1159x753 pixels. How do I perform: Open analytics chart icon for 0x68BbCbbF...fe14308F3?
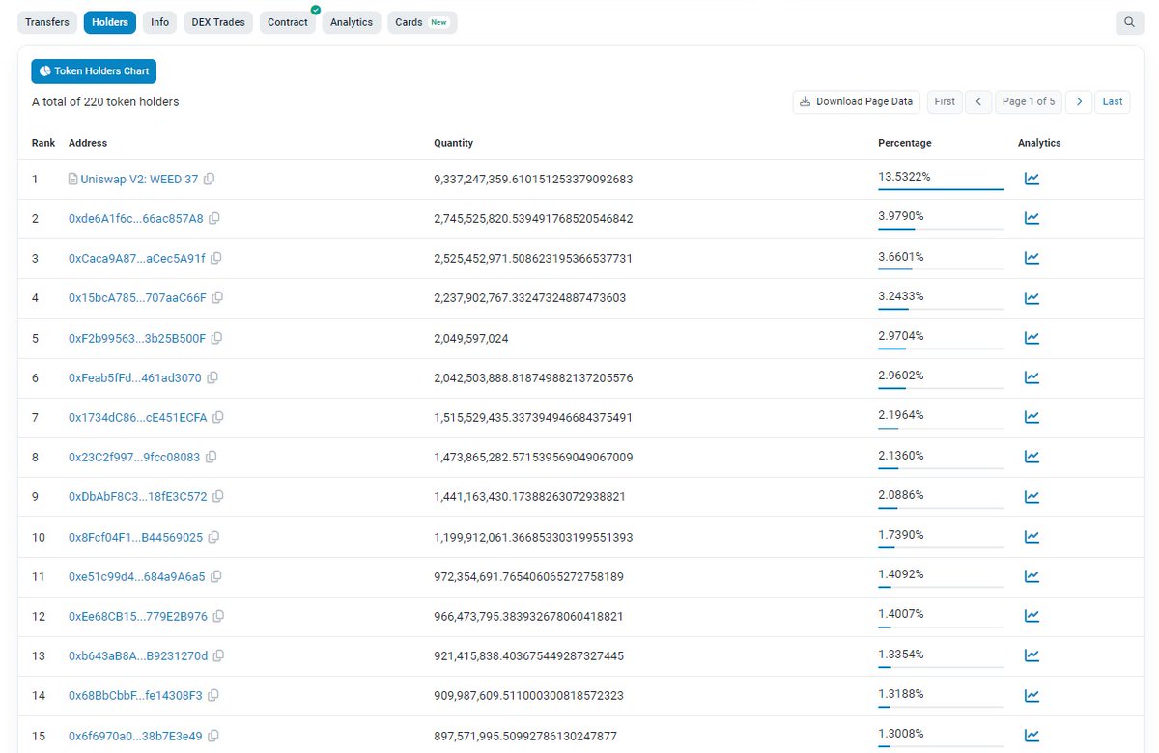pos(1032,696)
